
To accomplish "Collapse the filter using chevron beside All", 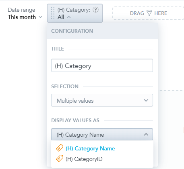I will pyautogui.click(x=69, y=17).
